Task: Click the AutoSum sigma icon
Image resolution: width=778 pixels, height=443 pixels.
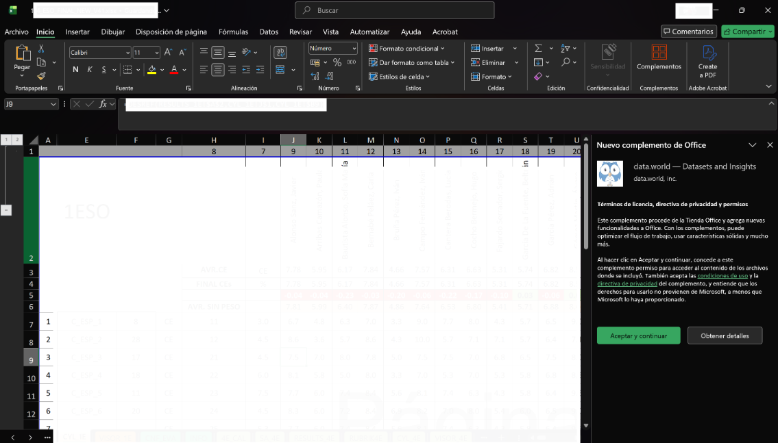Action: coord(538,48)
